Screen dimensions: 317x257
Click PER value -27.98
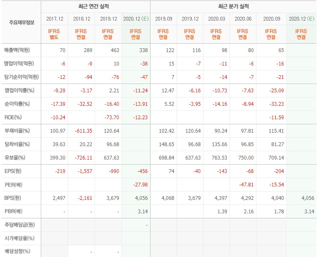pos(140,185)
